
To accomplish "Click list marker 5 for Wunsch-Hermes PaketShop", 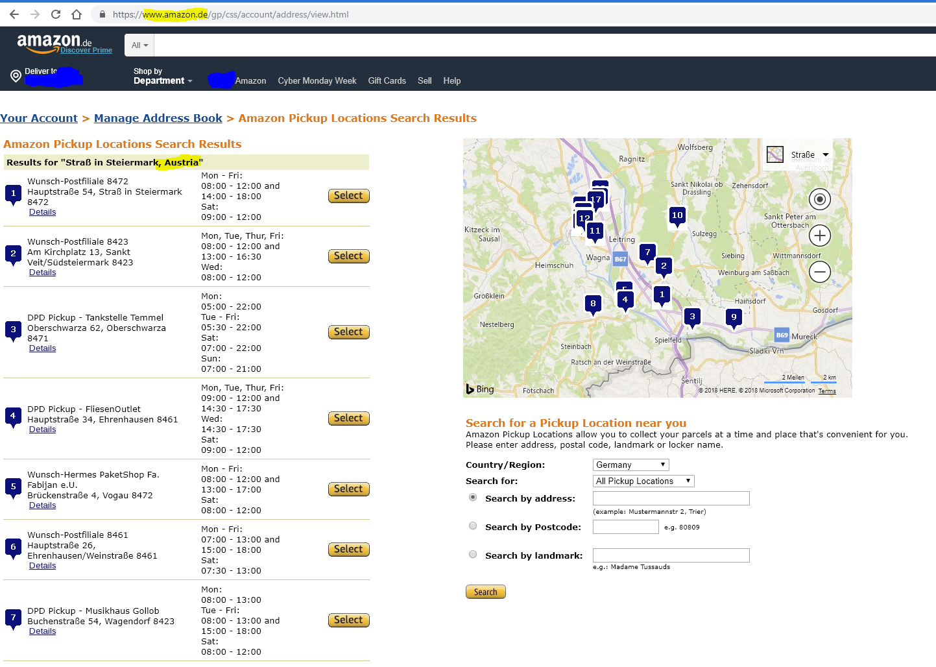I will pos(13,488).
